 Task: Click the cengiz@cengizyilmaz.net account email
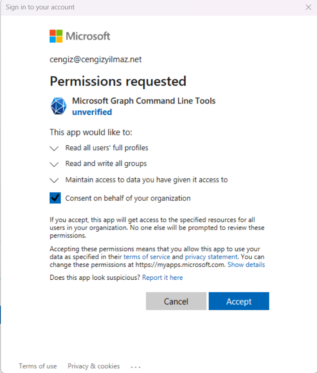95,60
